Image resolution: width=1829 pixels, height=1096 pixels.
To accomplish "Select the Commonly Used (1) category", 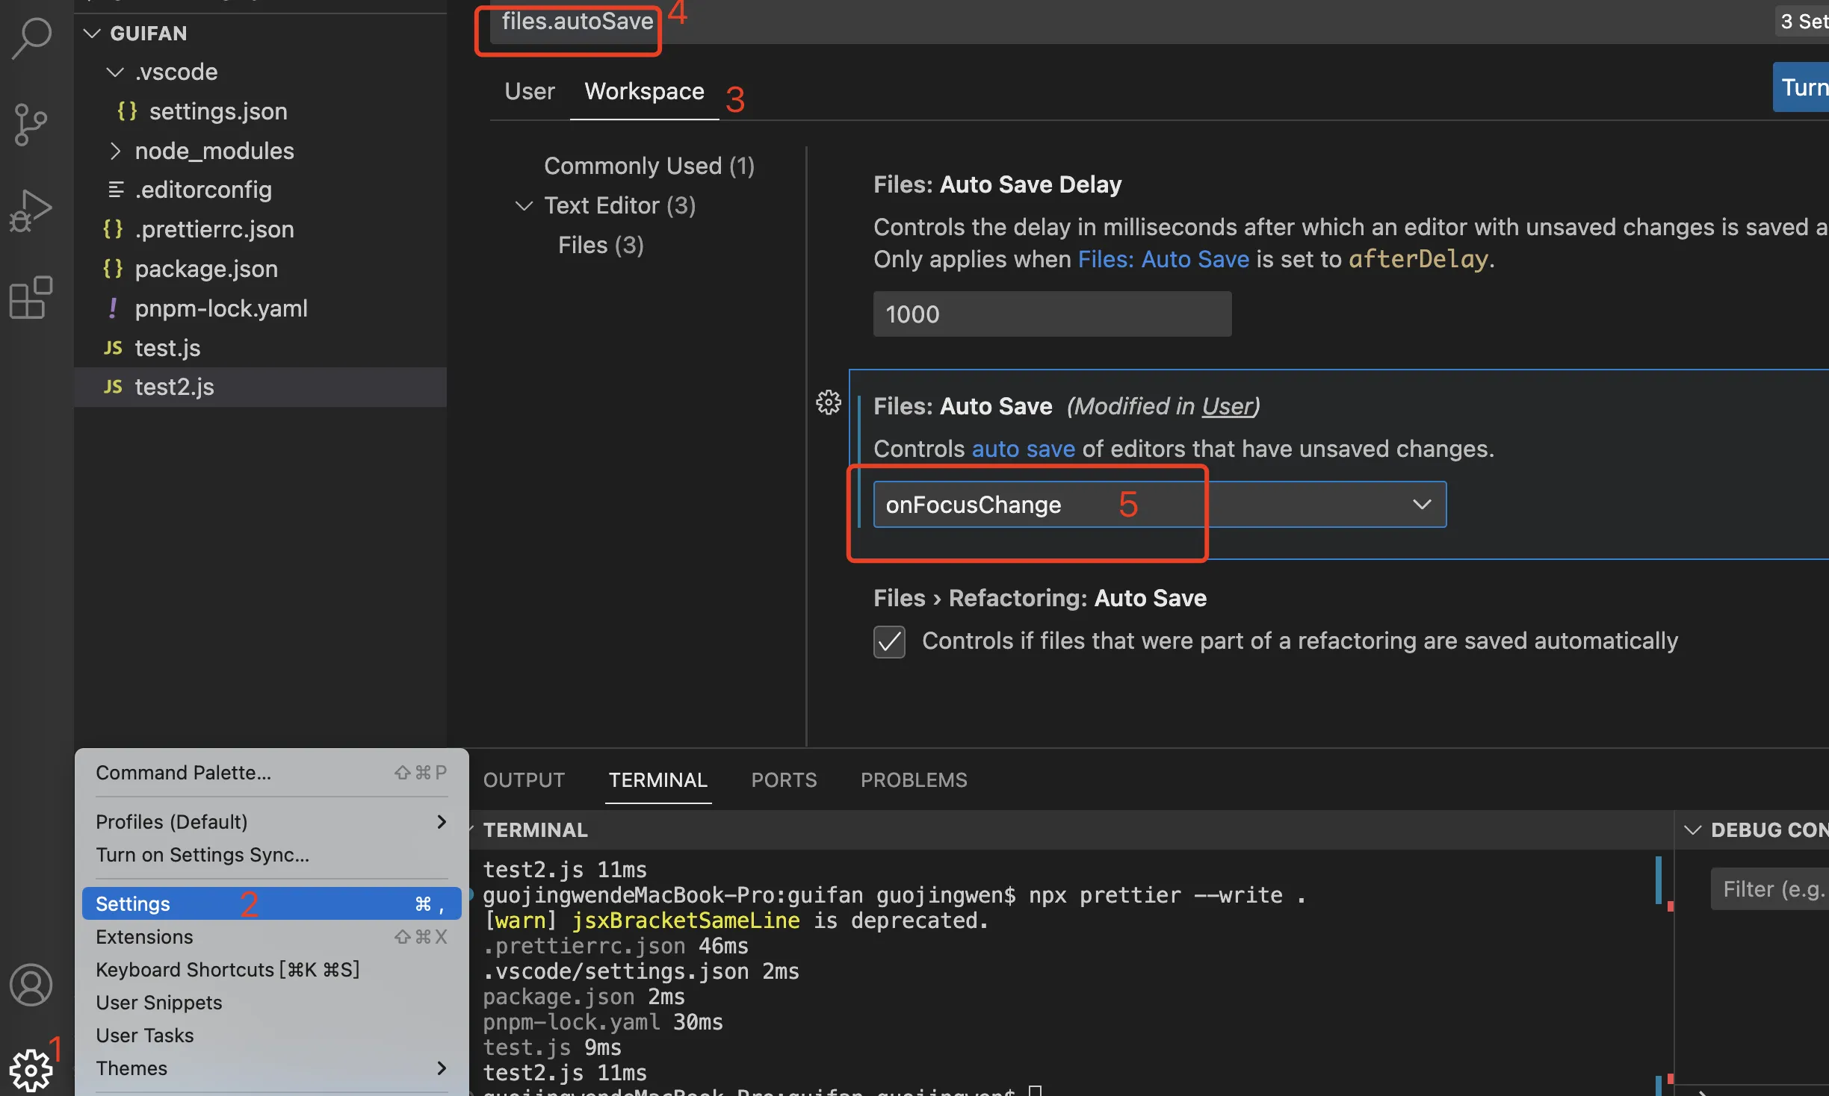I will tap(649, 166).
